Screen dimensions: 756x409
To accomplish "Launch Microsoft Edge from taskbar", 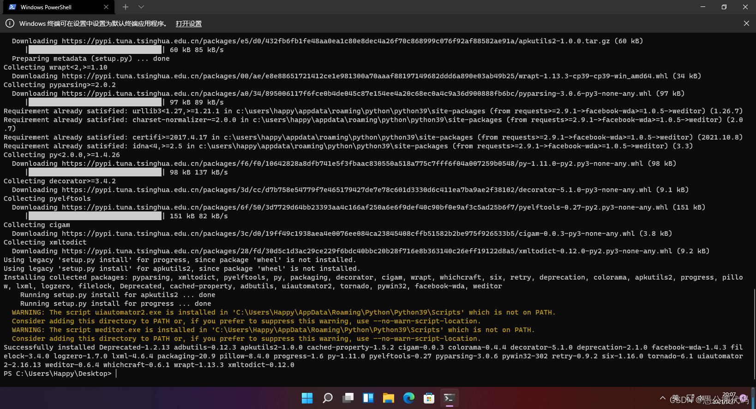I will (409, 398).
